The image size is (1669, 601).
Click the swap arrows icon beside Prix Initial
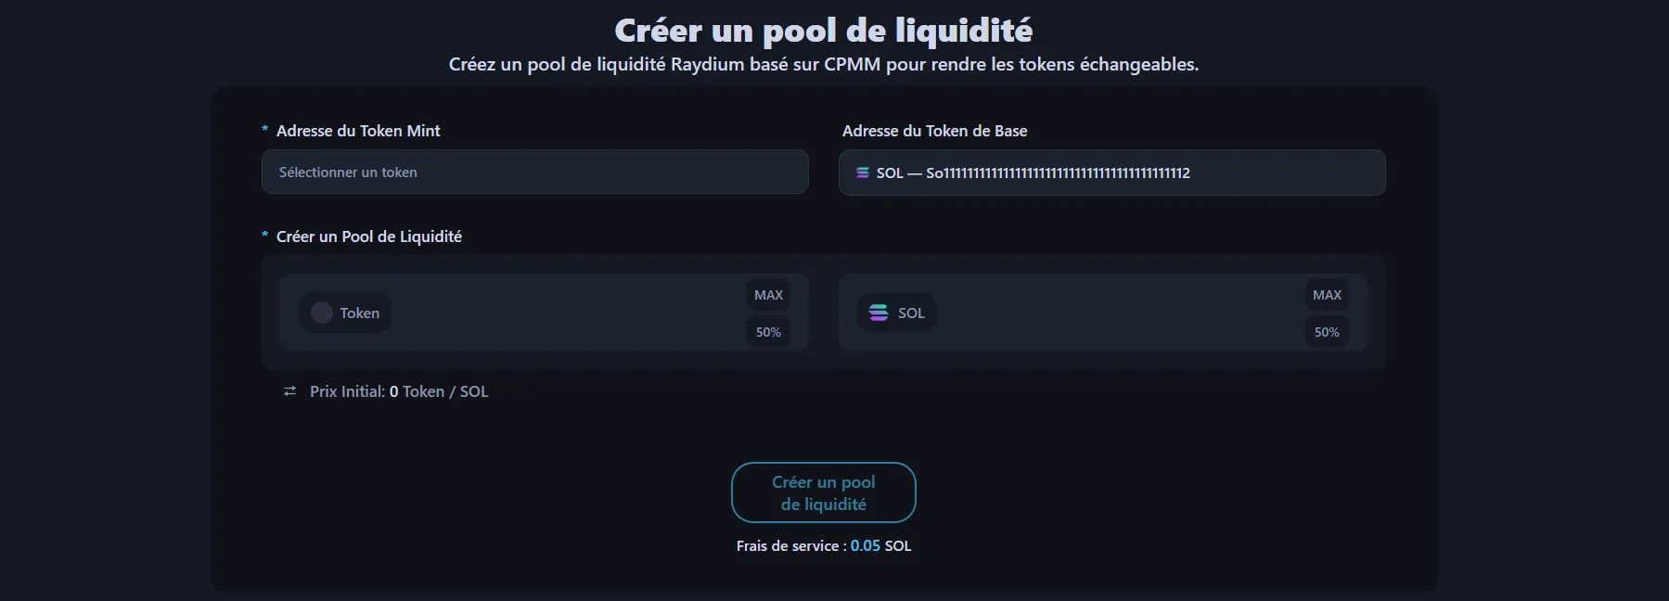pos(289,391)
